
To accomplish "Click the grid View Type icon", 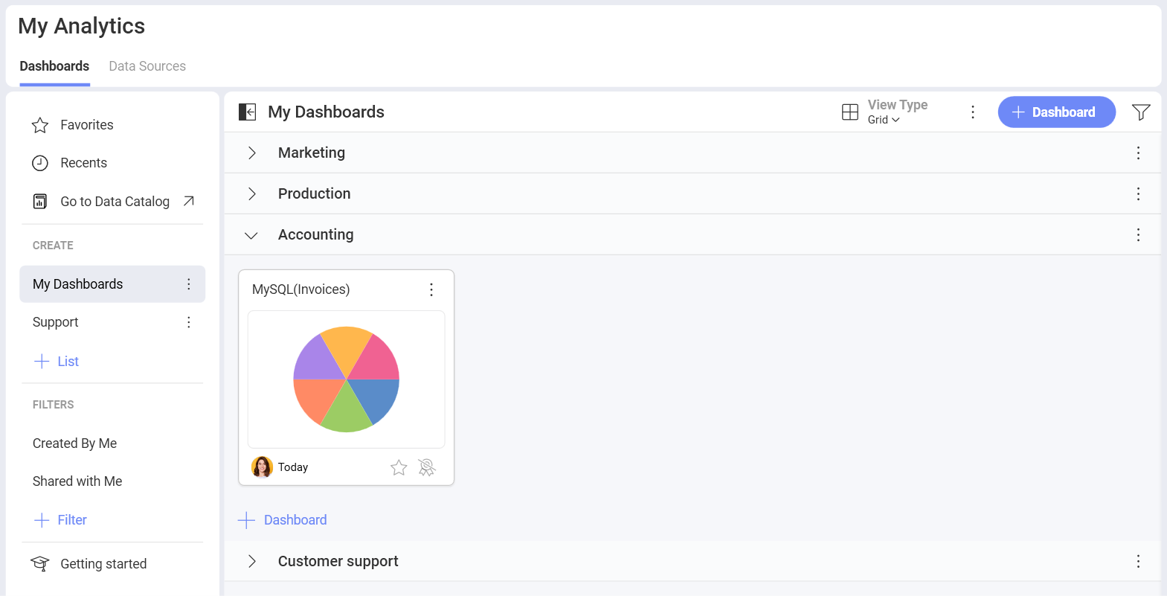I will (x=850, y=112).
